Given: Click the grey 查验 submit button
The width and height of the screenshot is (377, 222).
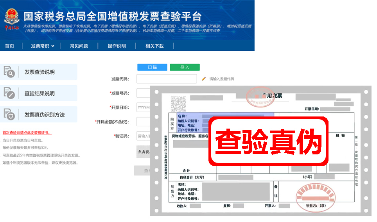Looking at the screenshot, I should click(142, 170).
